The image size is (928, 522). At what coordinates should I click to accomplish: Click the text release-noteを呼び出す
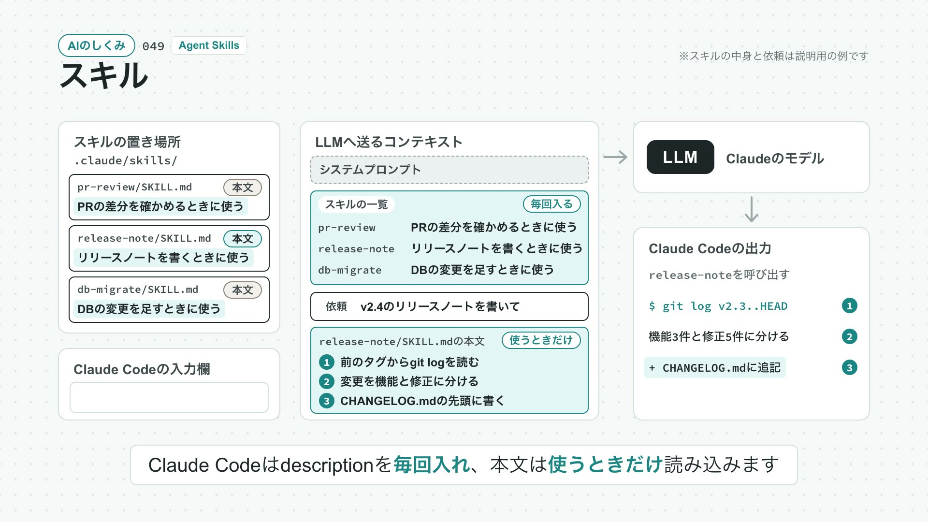tap(719, 275)
